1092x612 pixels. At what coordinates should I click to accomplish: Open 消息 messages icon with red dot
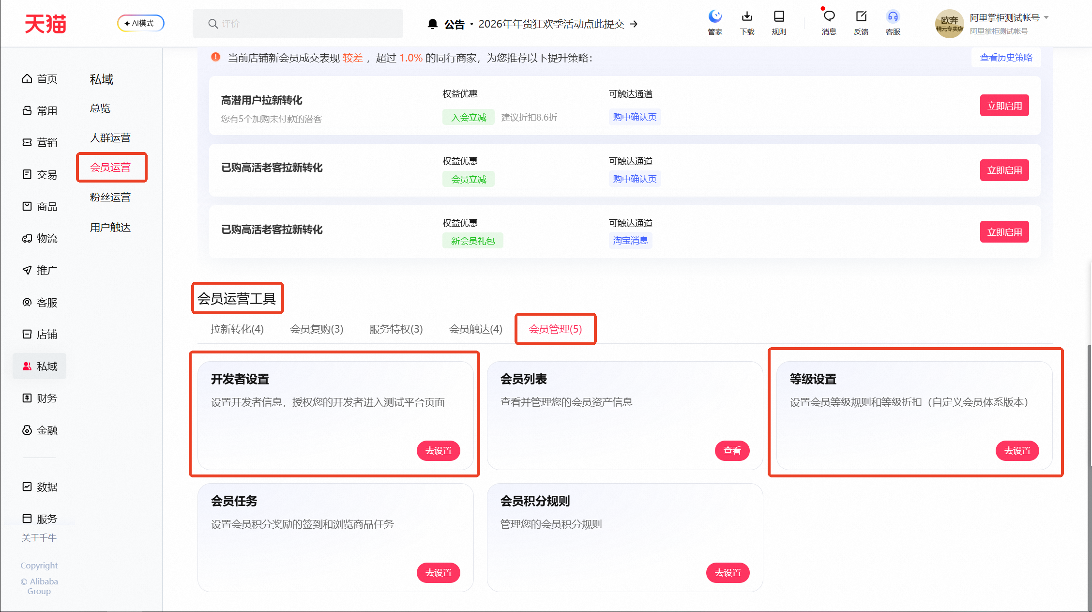coord(829,17)
